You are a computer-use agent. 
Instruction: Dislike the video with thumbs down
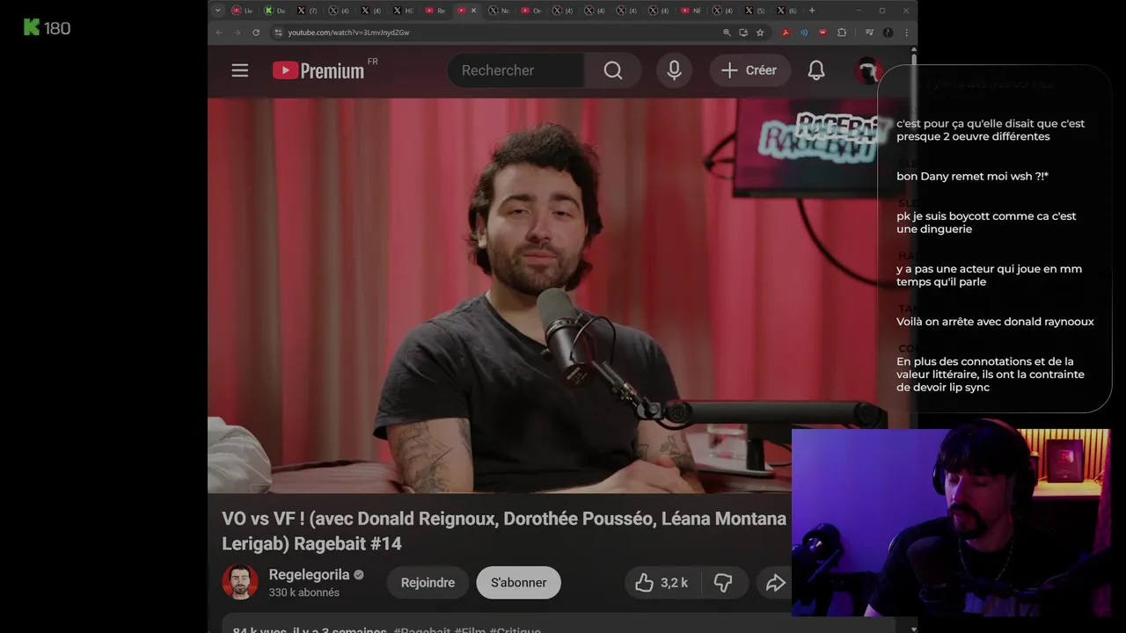[x=723, y=583]
